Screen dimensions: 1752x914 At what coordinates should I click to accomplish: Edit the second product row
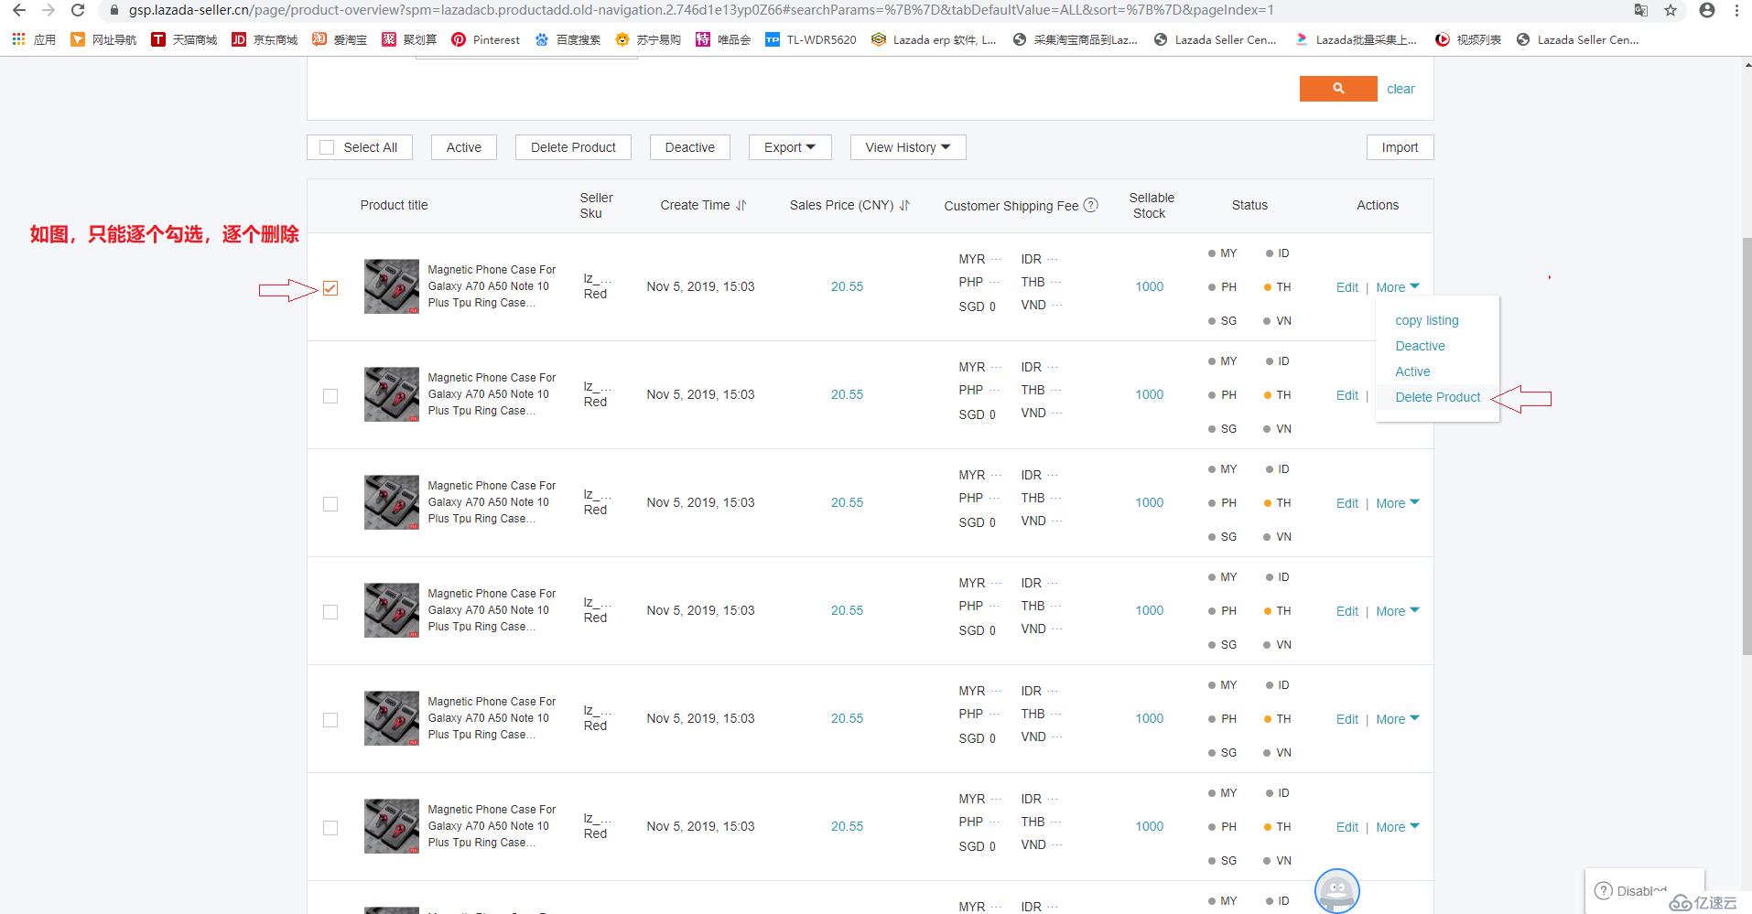1347,395
